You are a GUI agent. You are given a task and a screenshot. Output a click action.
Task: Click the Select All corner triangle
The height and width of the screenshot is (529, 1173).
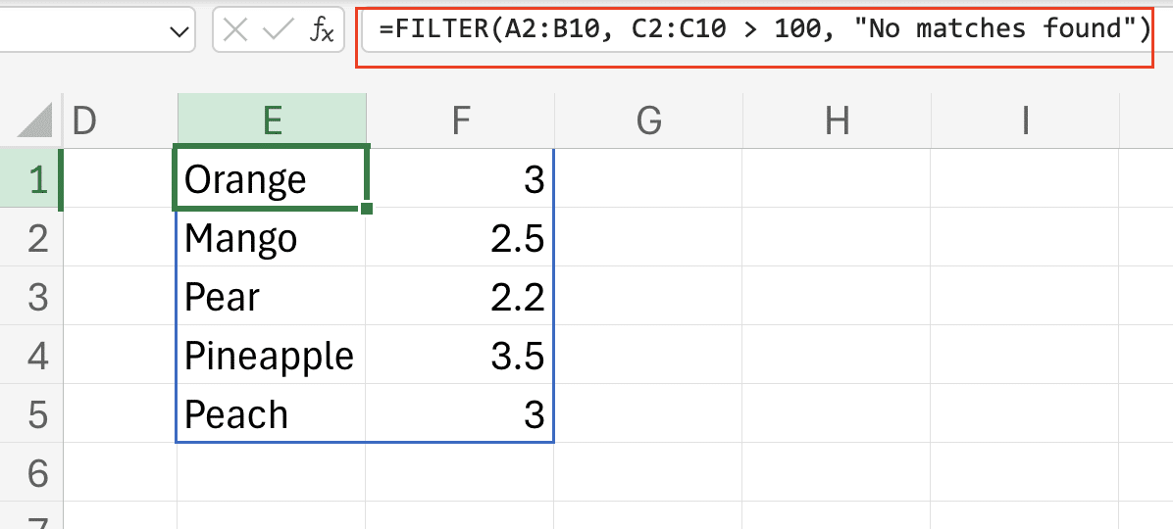click(x=35, y=120)
